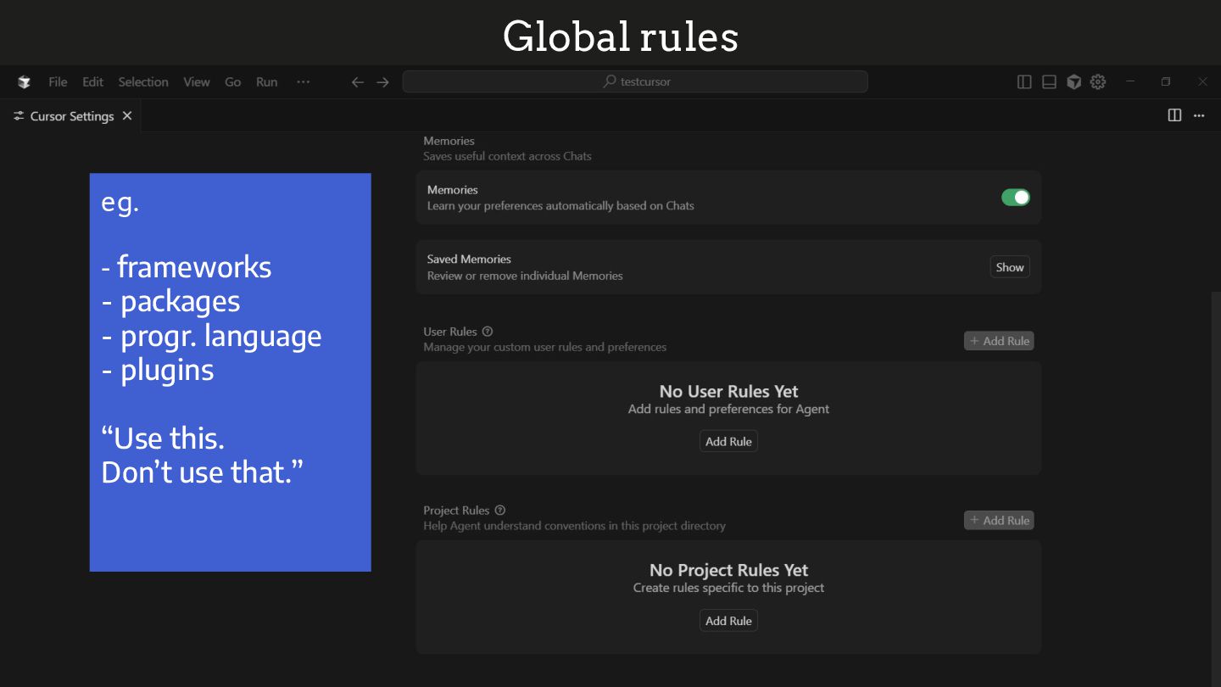Open editor more actions ellipsis menu
Image resolution: width=1221 pixels, height=687 pixels.
click(x=1199, y=115)
